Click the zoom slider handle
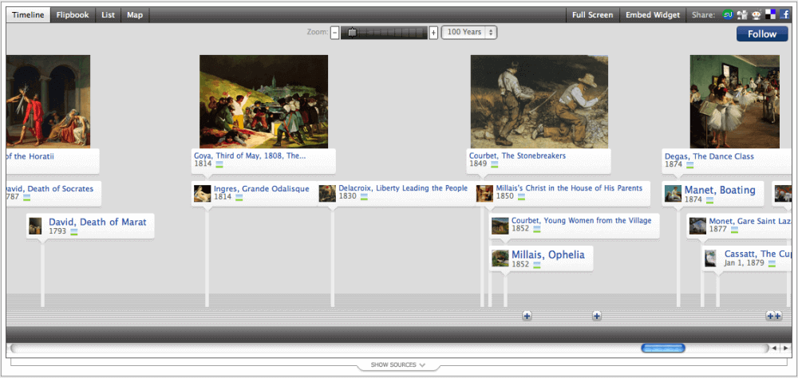This screenshot has width=798, height=378. pos(352,33)
